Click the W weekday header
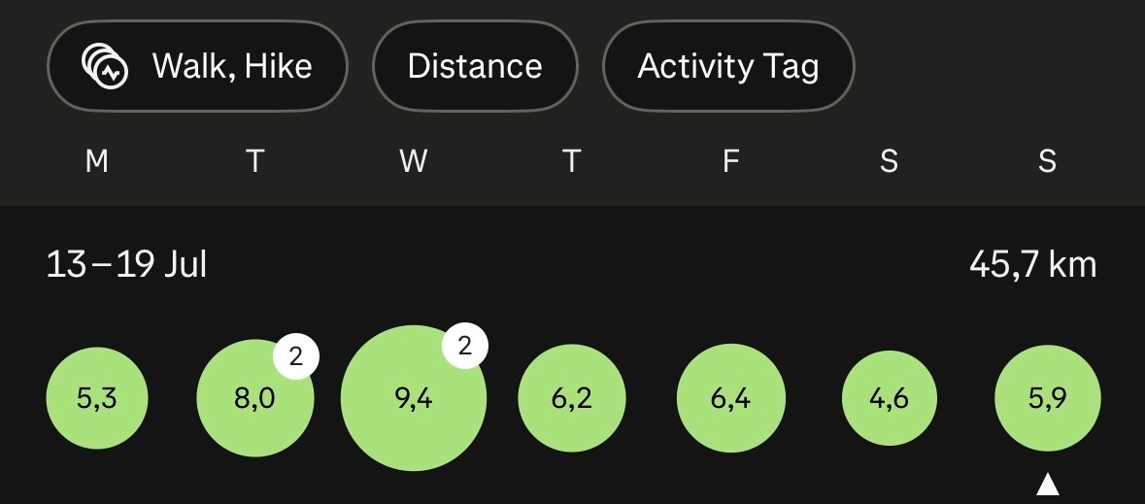Viewport: 1145px width, 504px height. (414, 160)
